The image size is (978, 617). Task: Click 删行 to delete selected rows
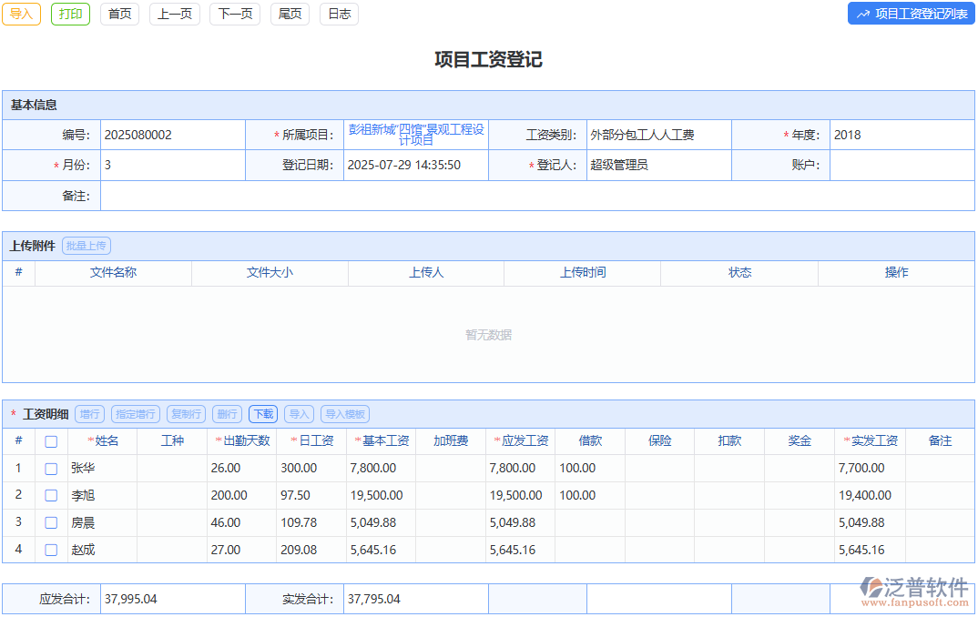(x=226, y=414)
